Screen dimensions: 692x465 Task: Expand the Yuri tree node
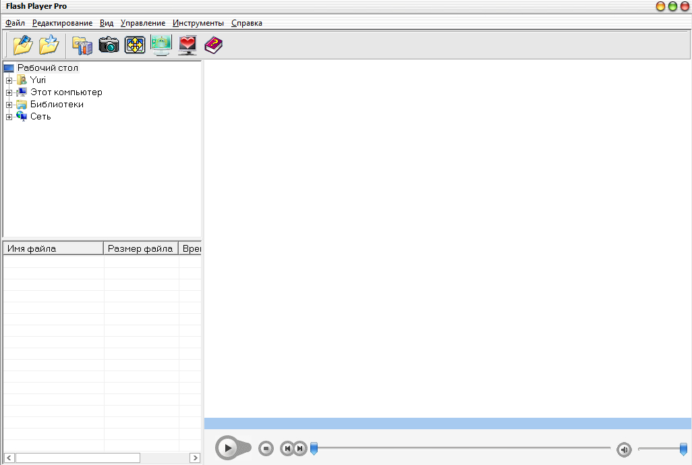[9, 80]
